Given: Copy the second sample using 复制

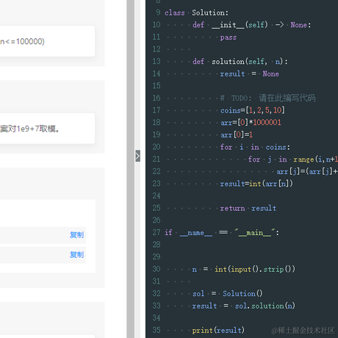Looking at the screenshot, I should click(76, 255).
